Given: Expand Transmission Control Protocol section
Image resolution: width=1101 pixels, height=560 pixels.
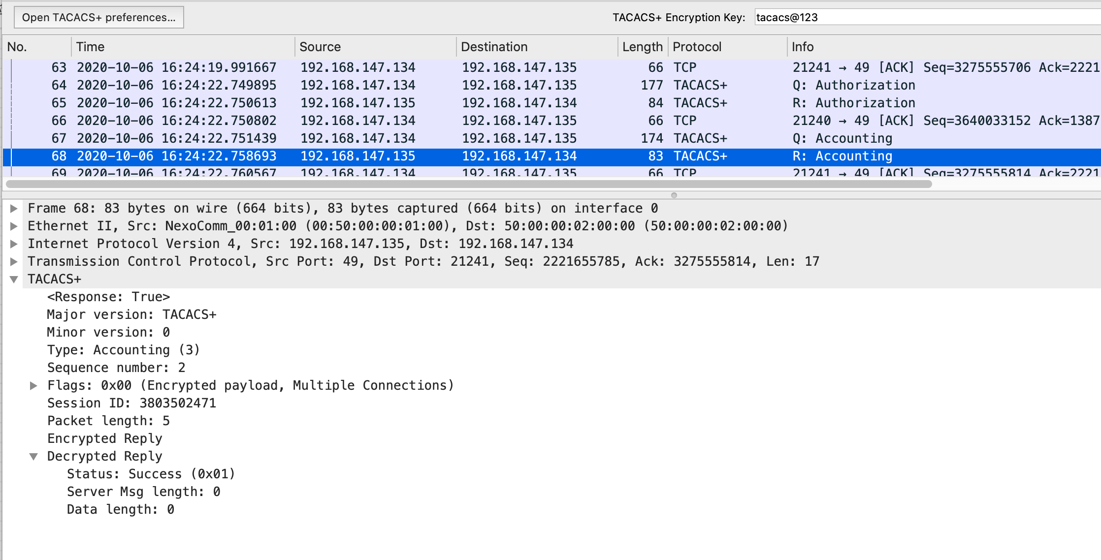Looking at the screenshot, I should click(x=14, y=261).
